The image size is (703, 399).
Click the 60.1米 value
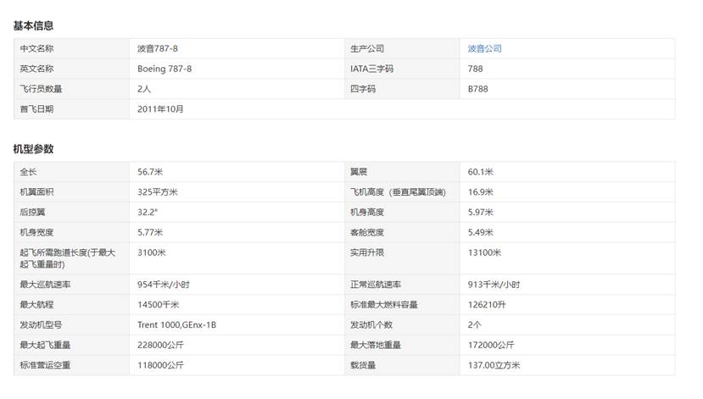pos(481,171)
